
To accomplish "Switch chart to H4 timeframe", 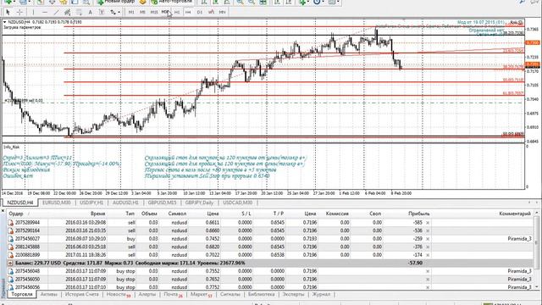I will pyautogui.click(x=188, y=12).
